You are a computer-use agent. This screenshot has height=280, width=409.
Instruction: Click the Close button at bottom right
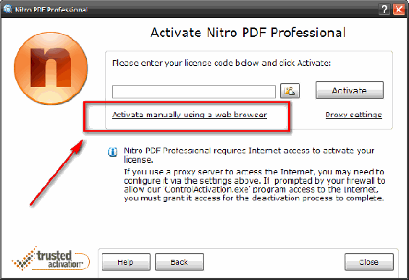[369, 262]
